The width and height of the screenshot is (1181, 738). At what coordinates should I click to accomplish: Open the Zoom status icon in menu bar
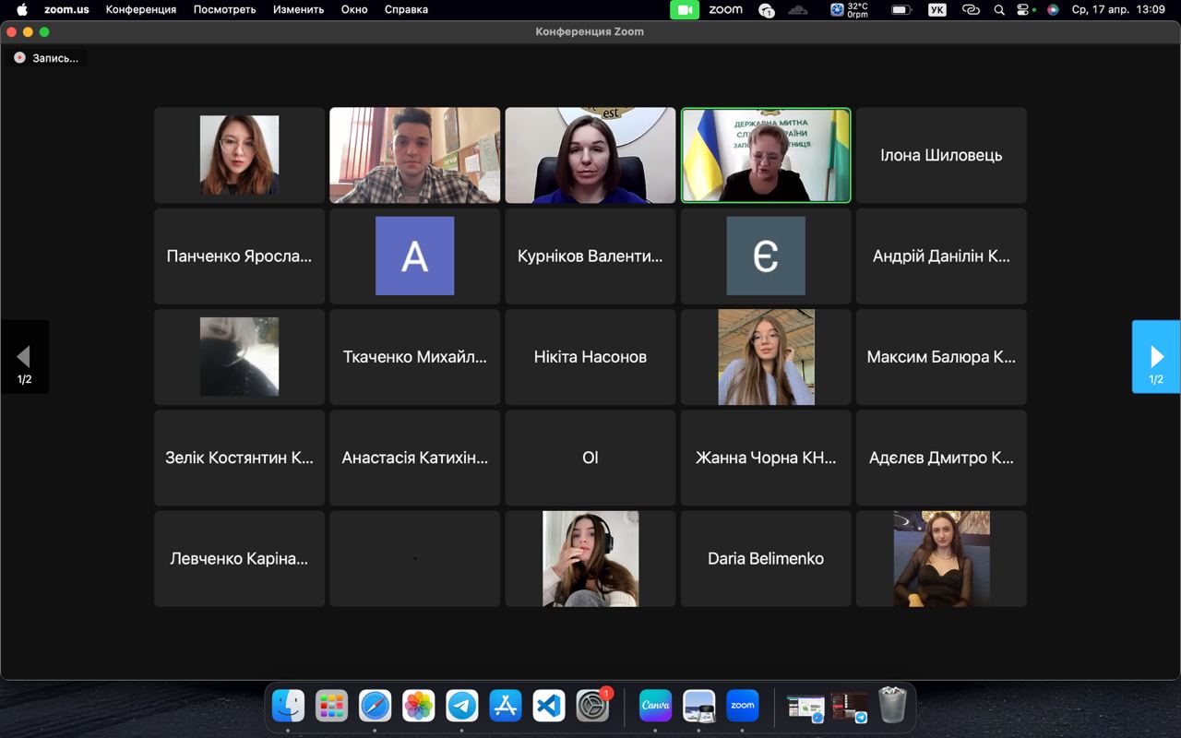pos(725,10)
